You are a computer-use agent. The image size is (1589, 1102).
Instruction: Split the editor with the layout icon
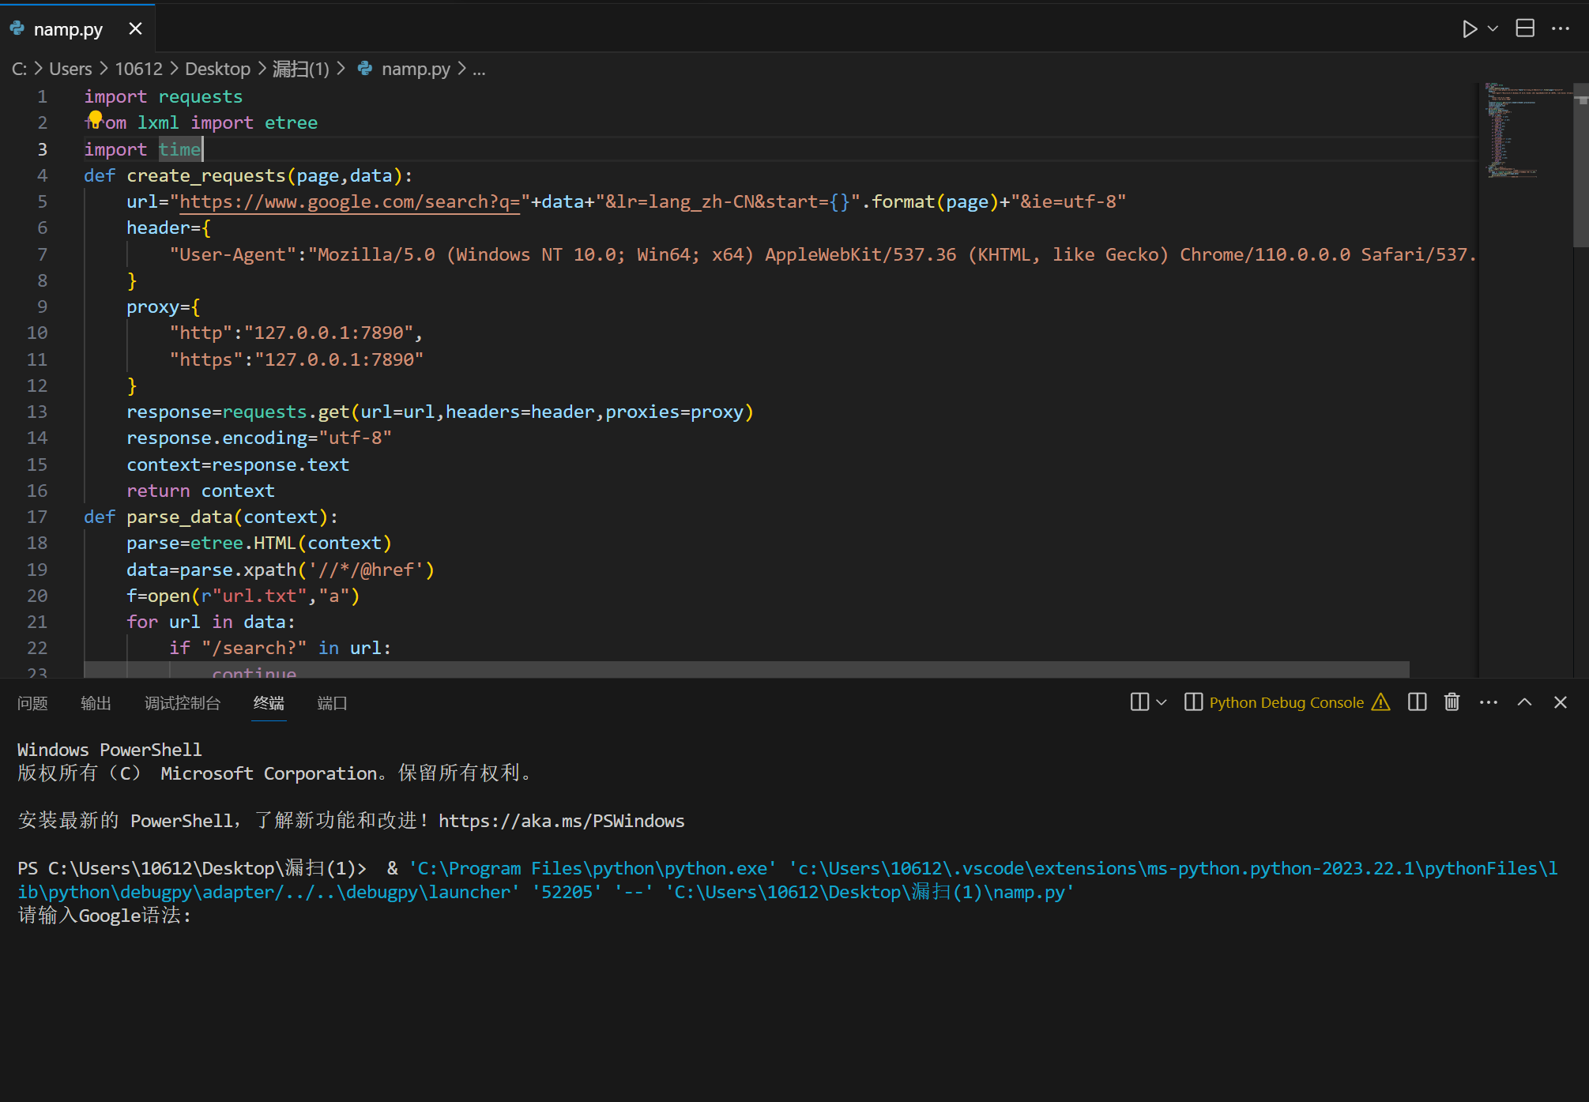pyautogui.click(x=1525, y=28)
